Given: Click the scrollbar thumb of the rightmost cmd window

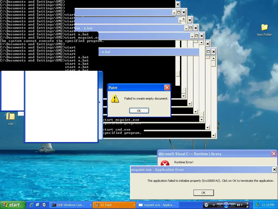Looking at the screenshot, I should (213, 63).
